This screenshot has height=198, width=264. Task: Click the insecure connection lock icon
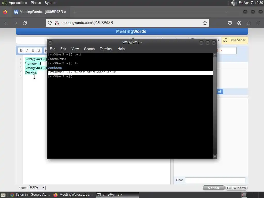[x=57, y=23]
